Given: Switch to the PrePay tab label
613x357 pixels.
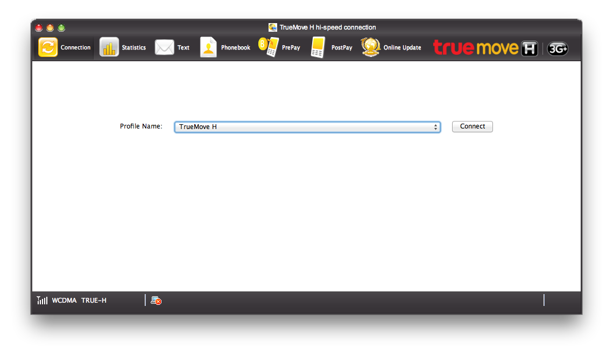Looking at the screenshot, I should pyautogui.click(x=291, y=48).
